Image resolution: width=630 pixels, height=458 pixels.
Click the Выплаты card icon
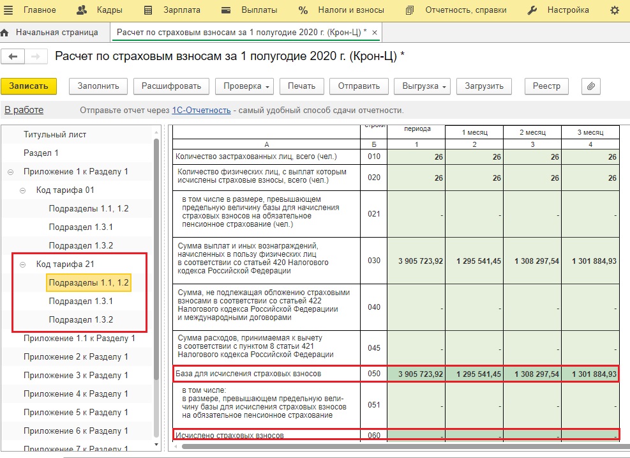[x=226, y=10]
